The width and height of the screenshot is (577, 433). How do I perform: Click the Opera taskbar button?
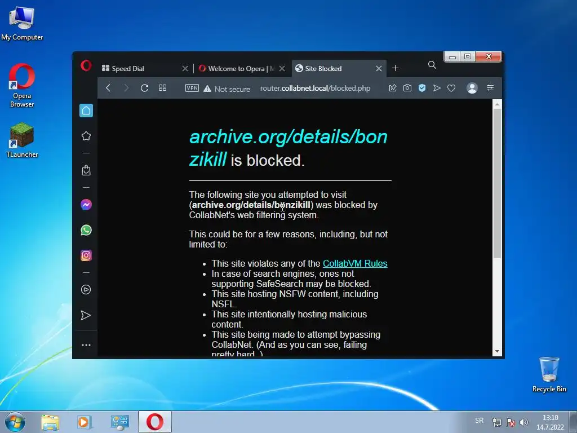155,422
